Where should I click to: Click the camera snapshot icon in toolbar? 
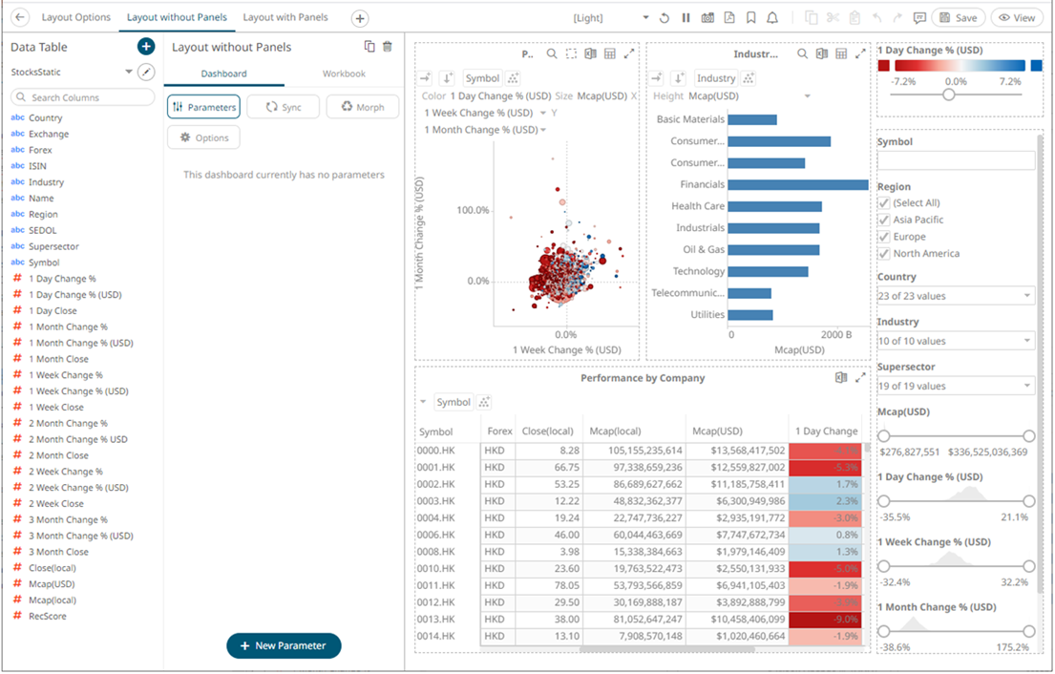click(707, 18)
